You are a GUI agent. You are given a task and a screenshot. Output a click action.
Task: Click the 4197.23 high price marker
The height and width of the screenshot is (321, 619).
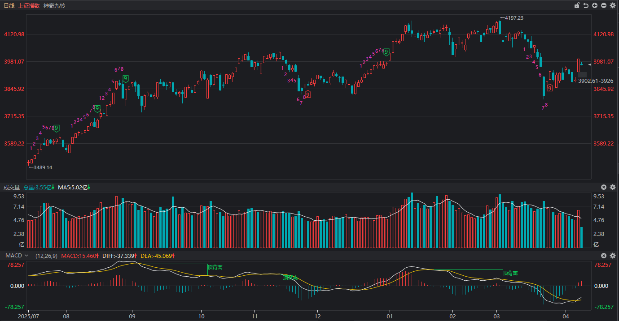click(x=514, y=18)
